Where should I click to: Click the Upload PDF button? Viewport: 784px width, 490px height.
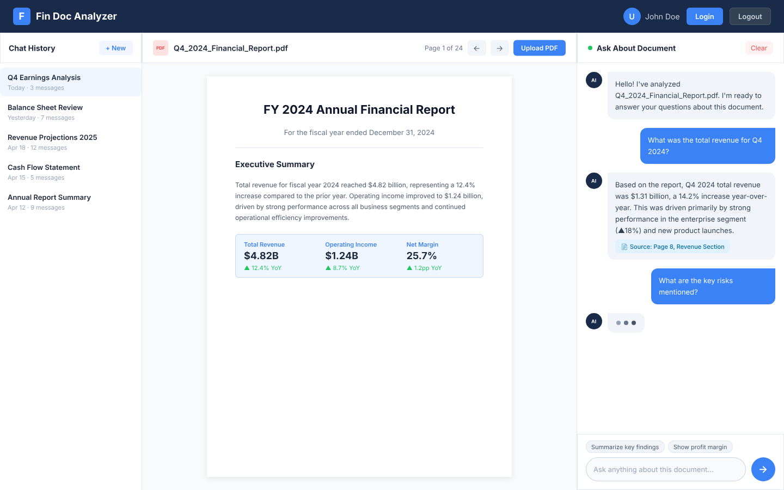[x=539, y=48]
